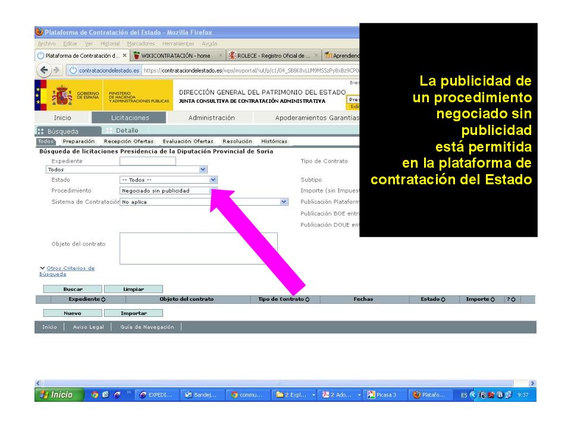The height and width of the screenshot is (428, 571).
Task: Expand Otros Criterios de Búsqueda
Action: pos(67,271)
